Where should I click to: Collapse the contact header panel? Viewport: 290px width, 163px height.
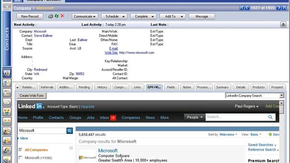coord(283,24)
